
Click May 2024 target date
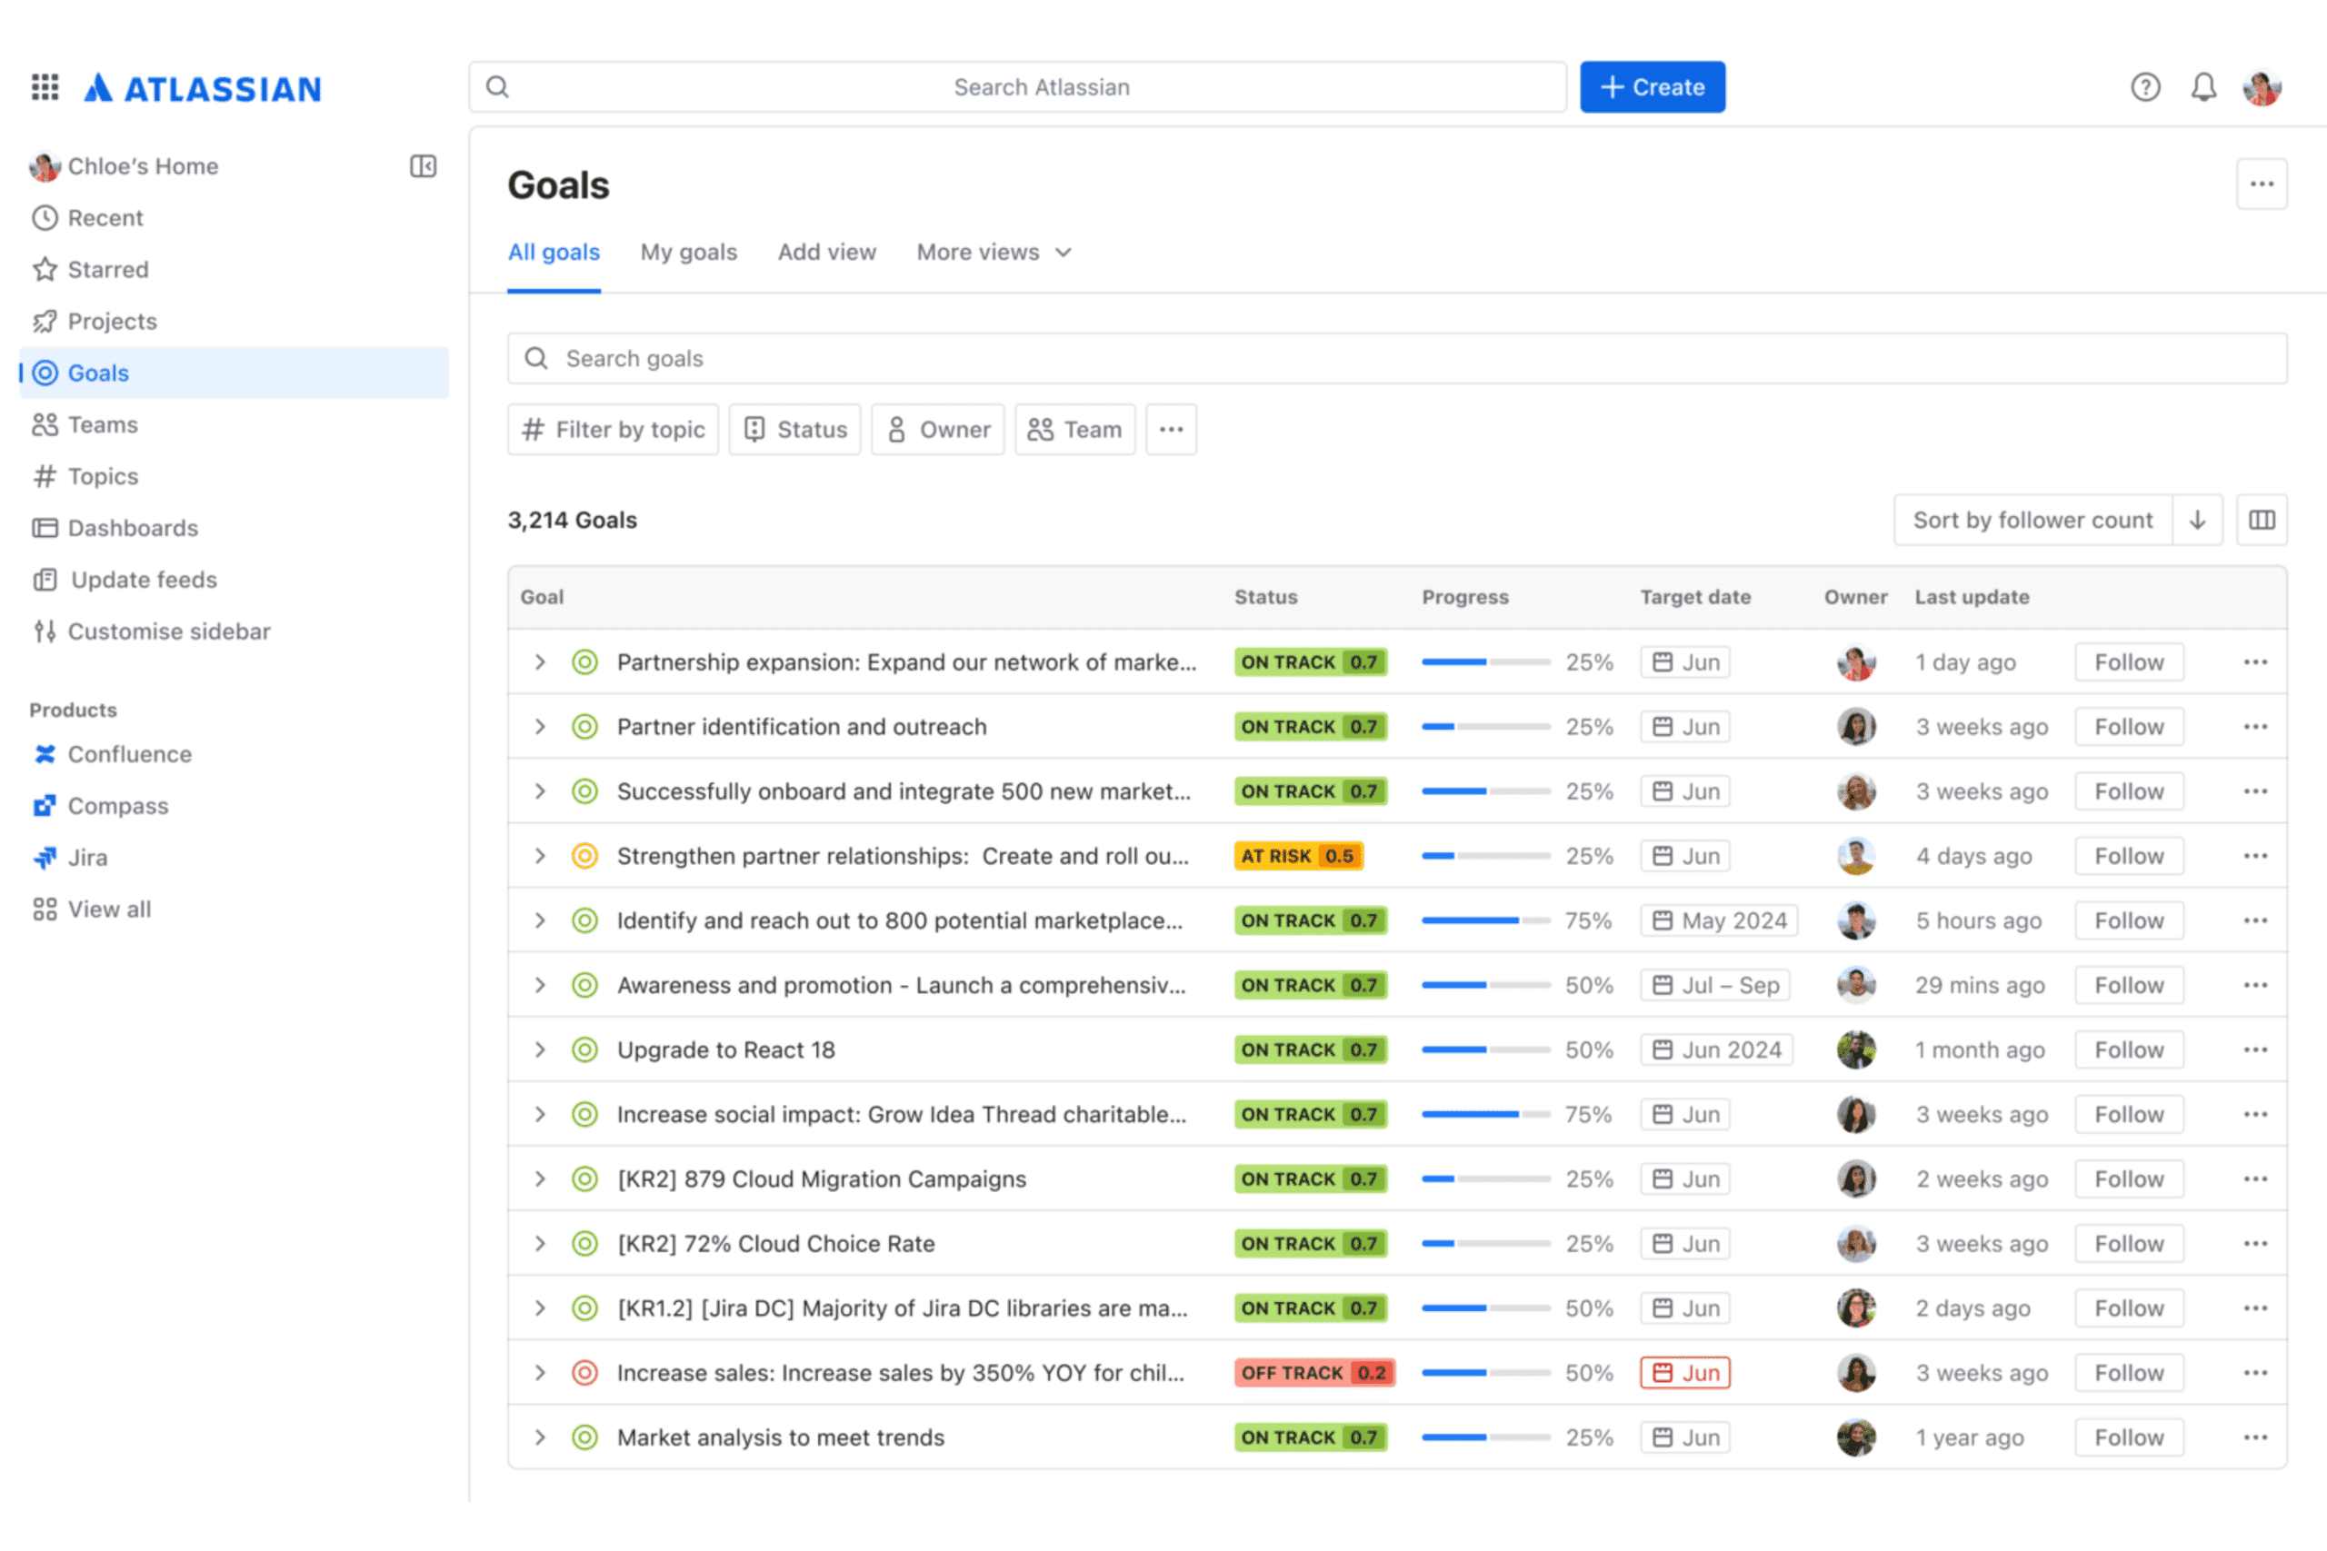pyautogui.click(x=1719, y=921)
